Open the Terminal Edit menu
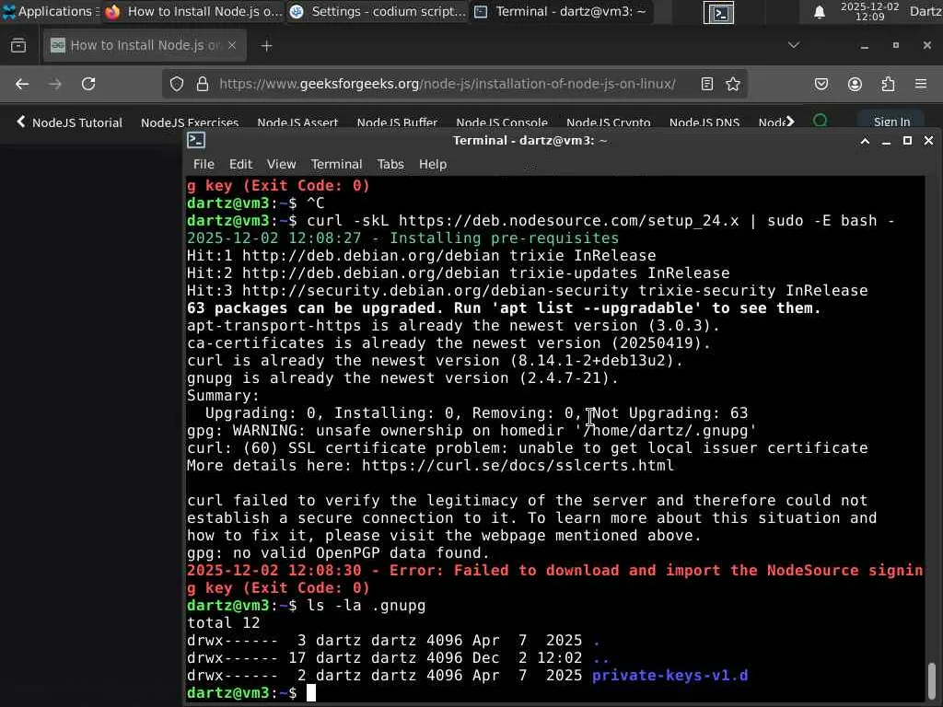This screenshot has height=707, width=943. [x=240, y=164]
